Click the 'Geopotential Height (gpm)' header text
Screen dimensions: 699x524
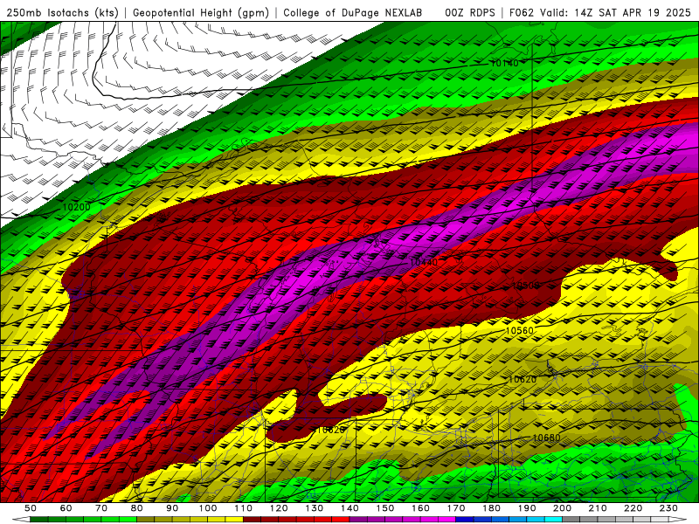[201, 13]
